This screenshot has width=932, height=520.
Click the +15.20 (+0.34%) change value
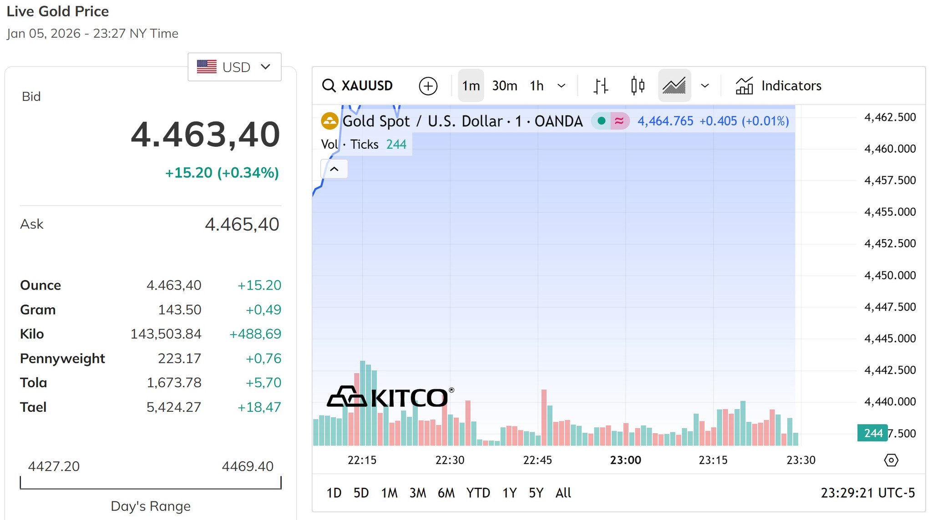pyautogui.click(x=222, y=173)
